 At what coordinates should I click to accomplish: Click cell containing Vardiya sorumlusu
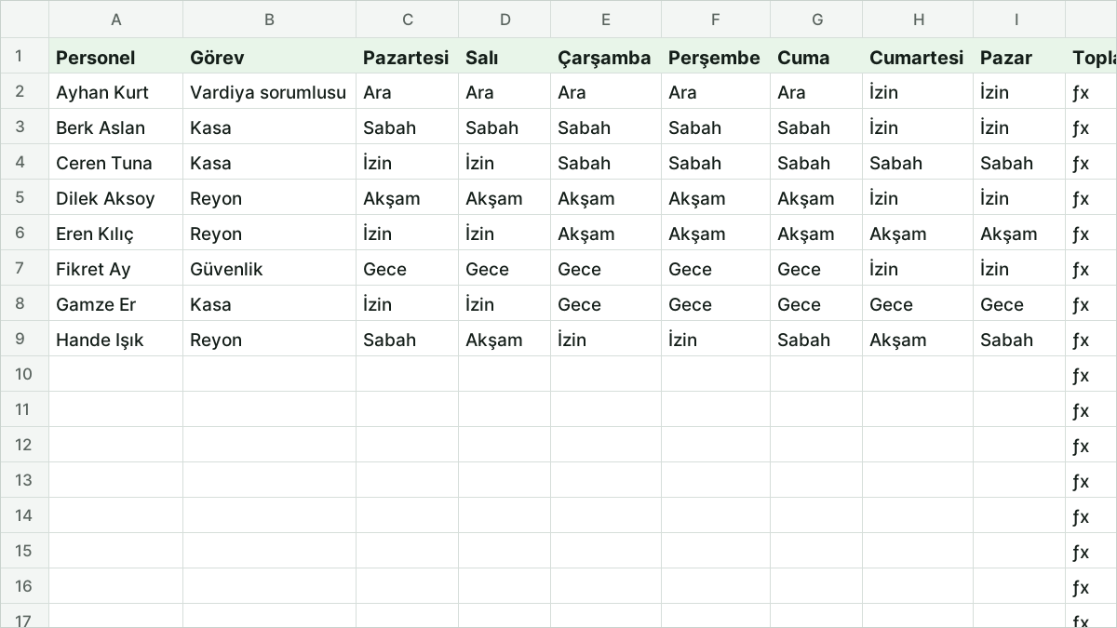(x=270, y=91)
